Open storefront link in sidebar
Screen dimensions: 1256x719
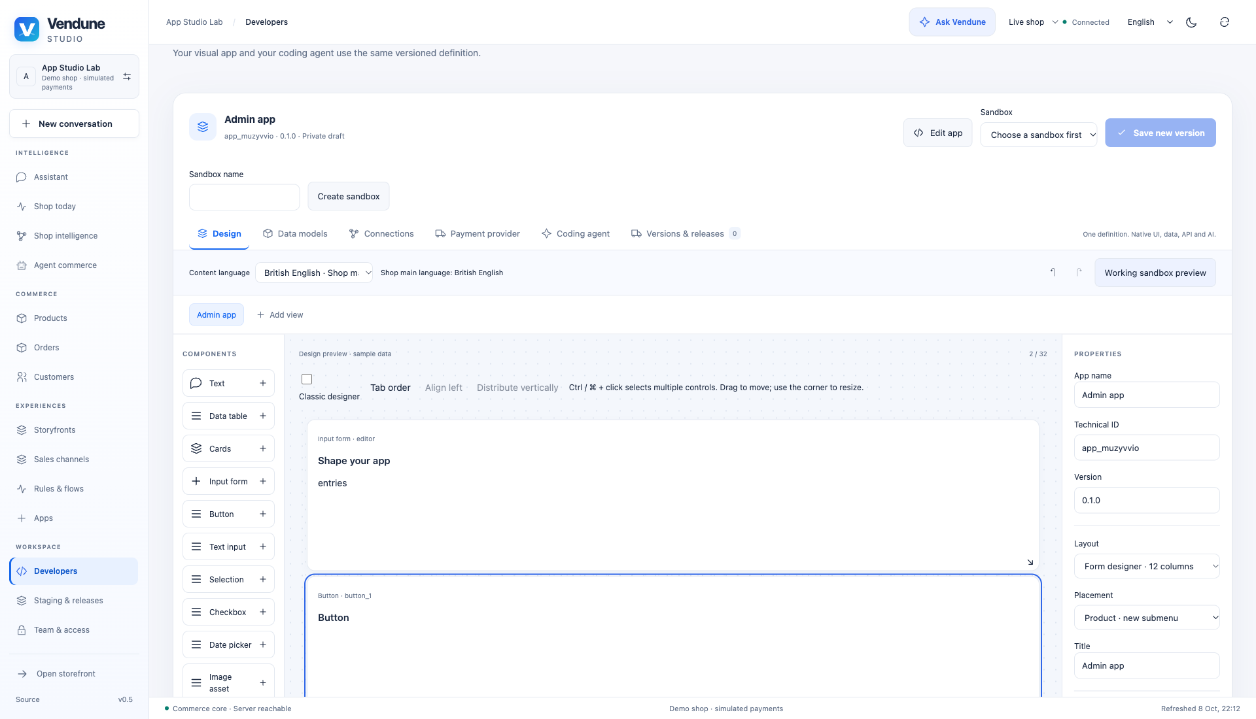click(x=73, y=674)
